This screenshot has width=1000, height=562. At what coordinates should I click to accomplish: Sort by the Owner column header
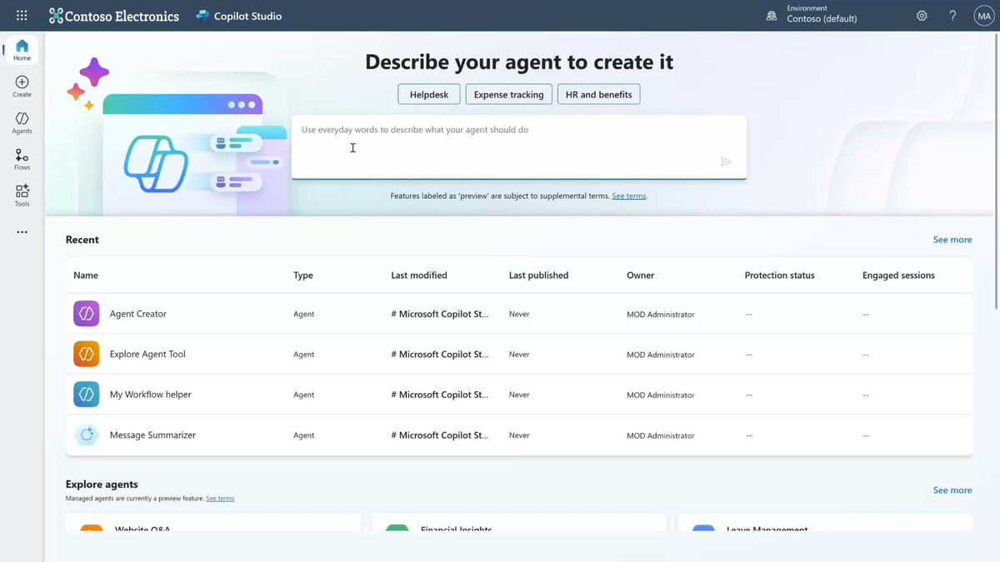pos(641,276)
